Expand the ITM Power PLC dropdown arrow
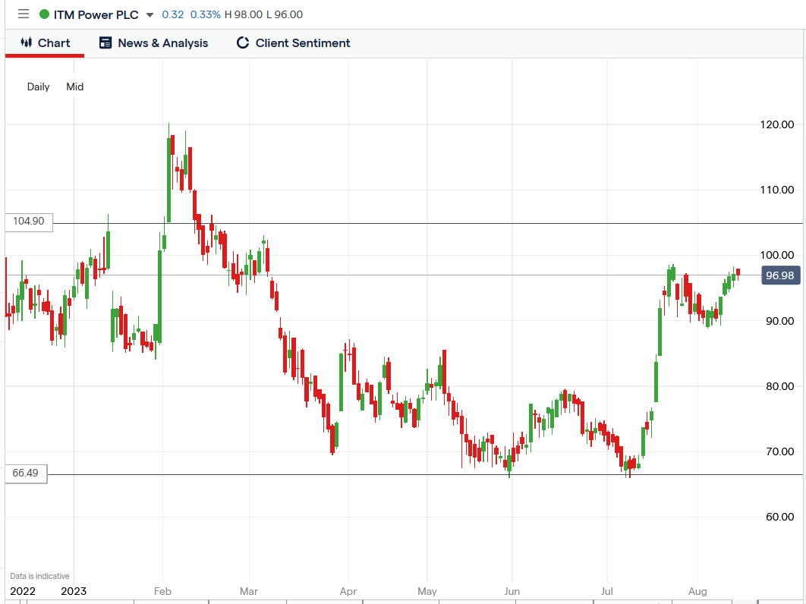The height and width of the screenshot is (604, 806). point(150,15)
